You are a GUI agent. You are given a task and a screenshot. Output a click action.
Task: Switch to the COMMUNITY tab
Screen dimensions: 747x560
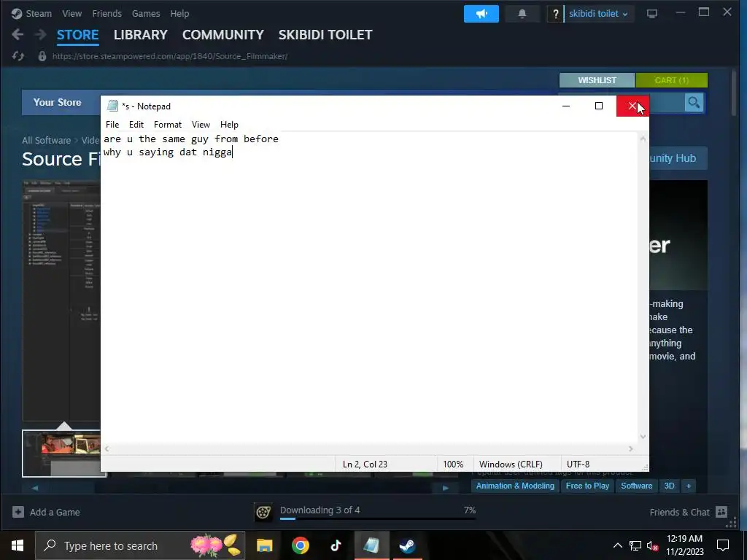(223, 35)
